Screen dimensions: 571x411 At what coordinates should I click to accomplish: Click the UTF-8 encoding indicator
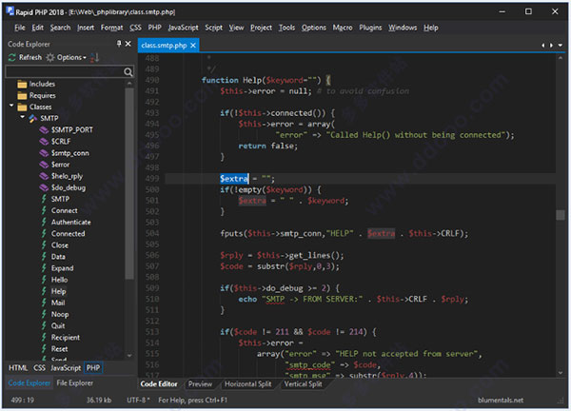click(x=138, y=401)
